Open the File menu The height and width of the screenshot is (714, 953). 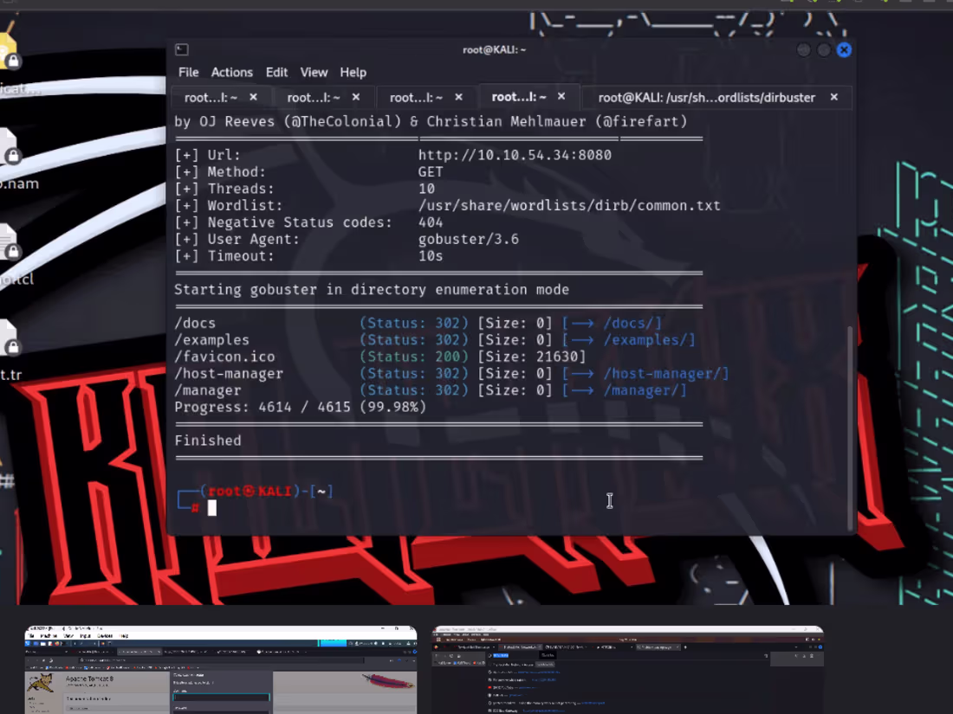(x=188, y=72)
